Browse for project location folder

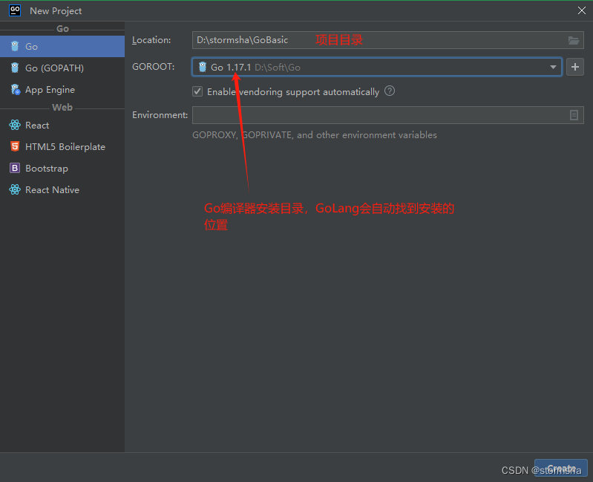[574, 40]
